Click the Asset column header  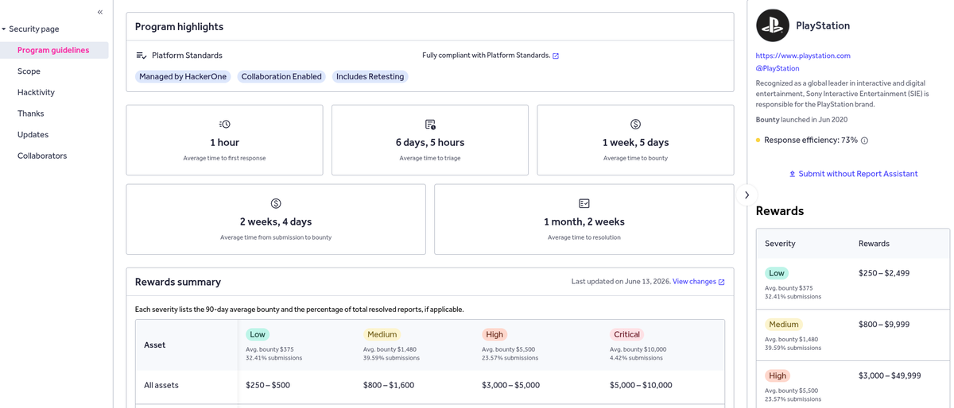click(155, 345)
